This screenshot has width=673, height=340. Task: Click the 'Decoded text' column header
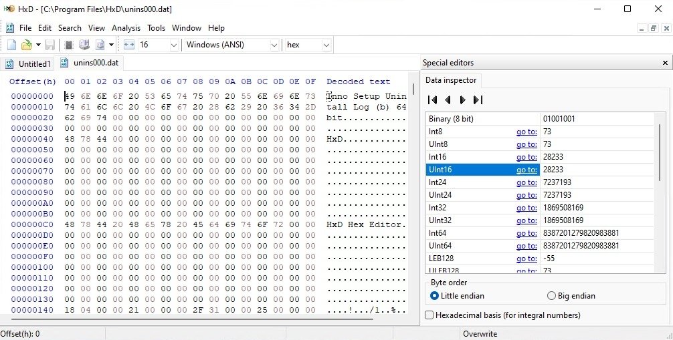pyautogui.click(x=359, y=81)
